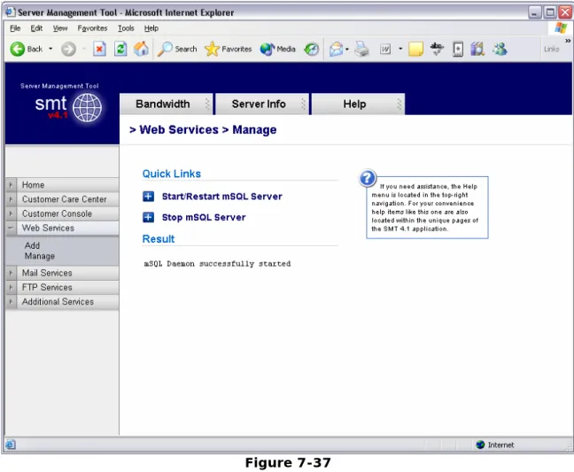Click the grey Forward arrow button

pos(68,49)
